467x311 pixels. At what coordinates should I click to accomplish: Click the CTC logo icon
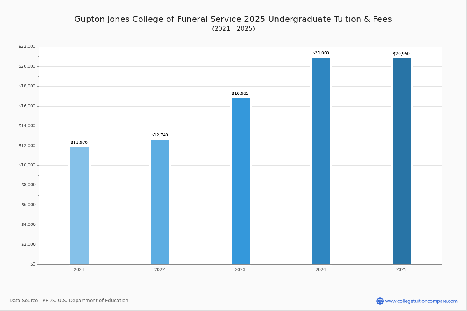380,301
